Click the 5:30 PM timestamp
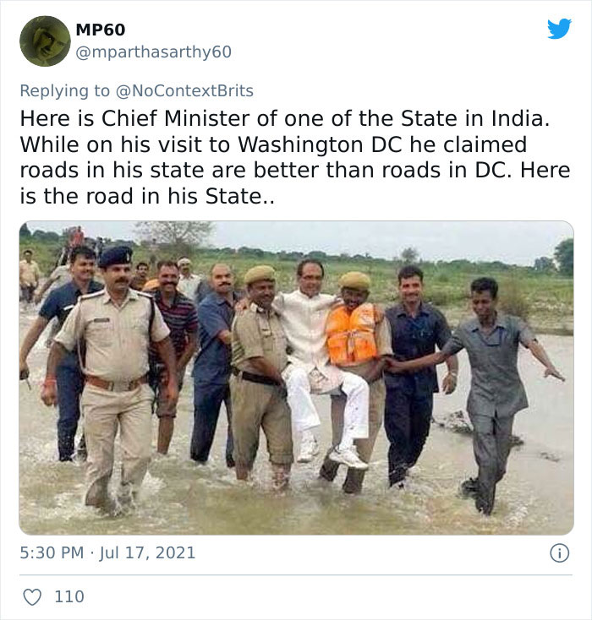 coord(51,553)
